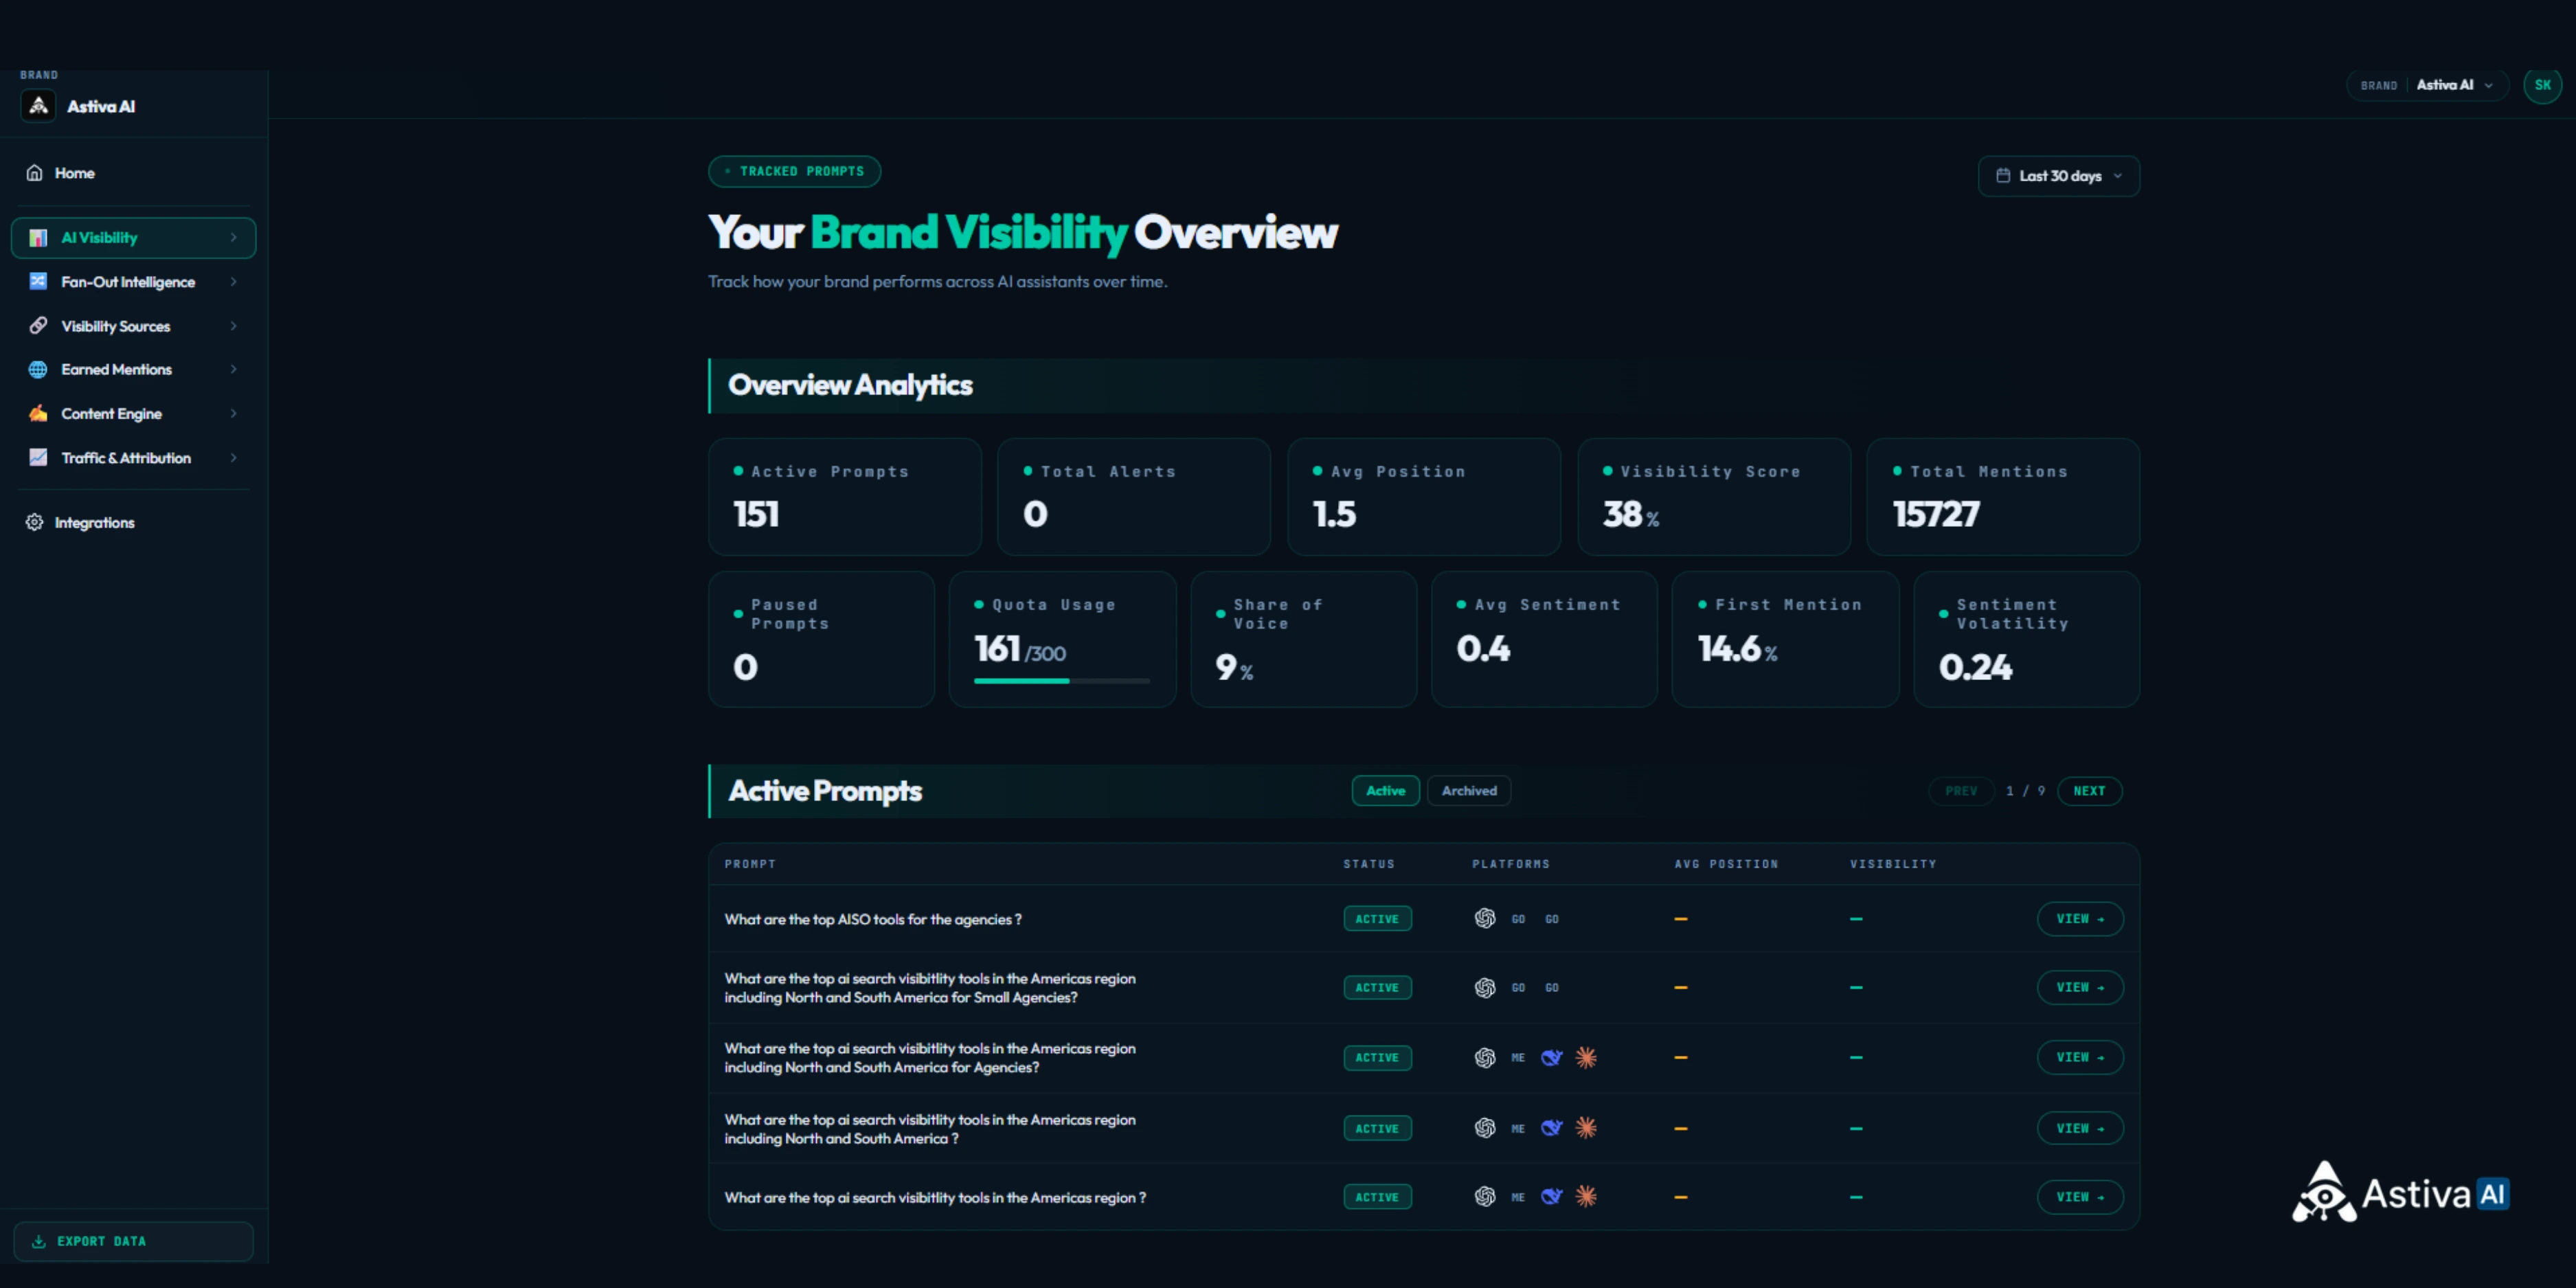Expand the Earned Mentions chevron
The height and width of the screenshot is (1288, 2576).
point(233,370)
